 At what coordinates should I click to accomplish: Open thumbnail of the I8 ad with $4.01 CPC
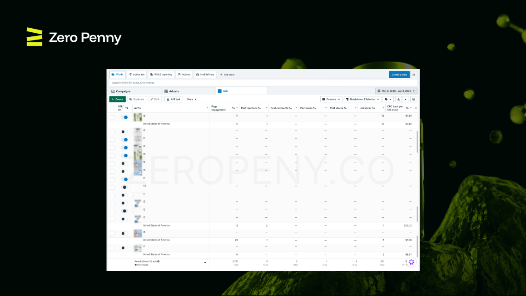(138, 117)
